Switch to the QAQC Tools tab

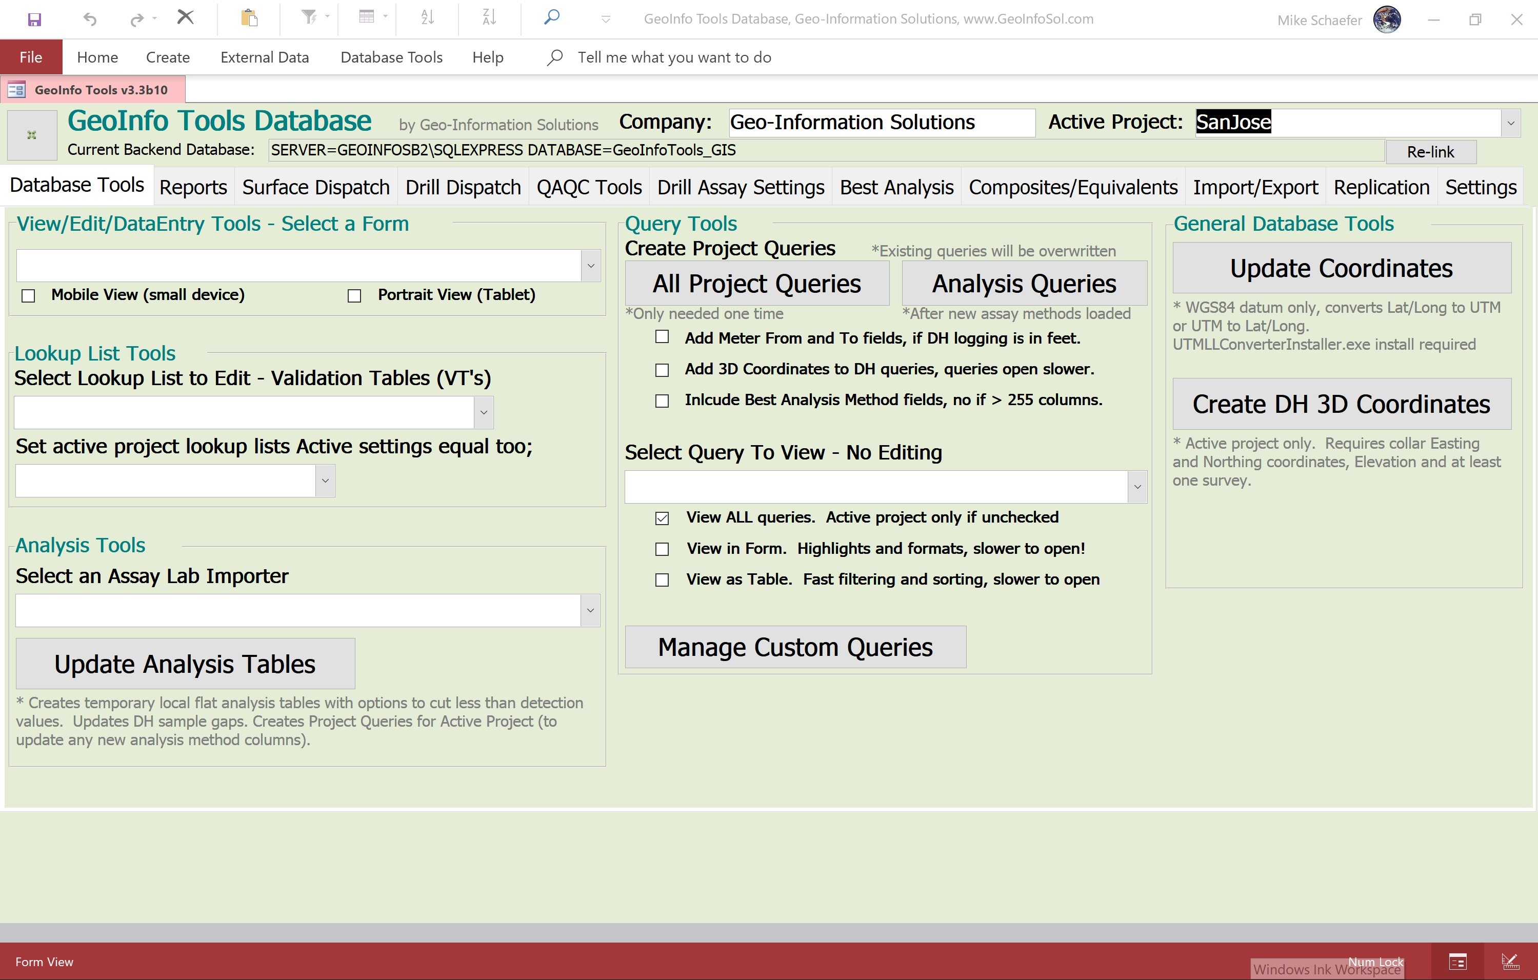[x=589, y=187]
